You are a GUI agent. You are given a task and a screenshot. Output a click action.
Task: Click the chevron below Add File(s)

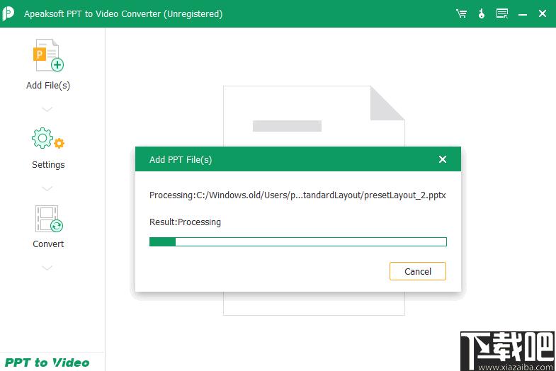coord(47,109)
